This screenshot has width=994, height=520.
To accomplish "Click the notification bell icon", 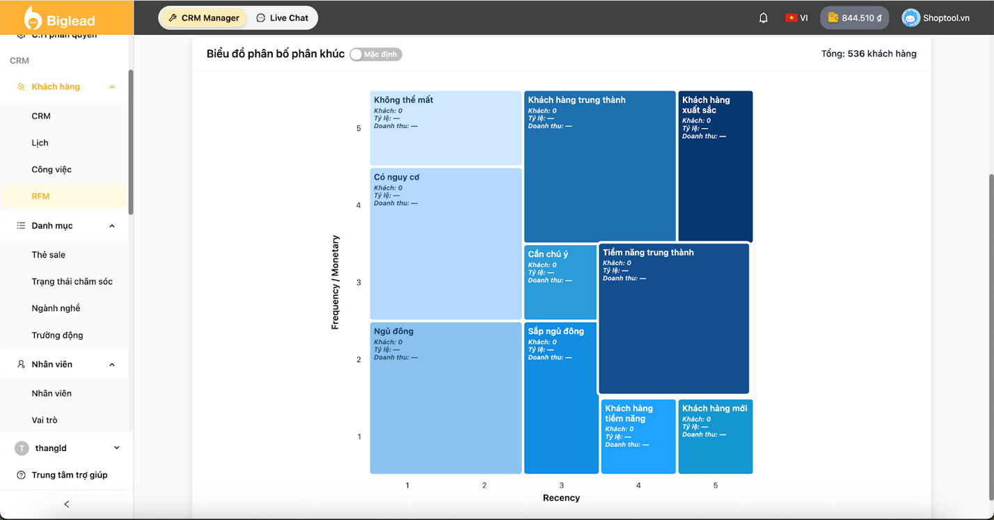I will [x=763, y=18].
